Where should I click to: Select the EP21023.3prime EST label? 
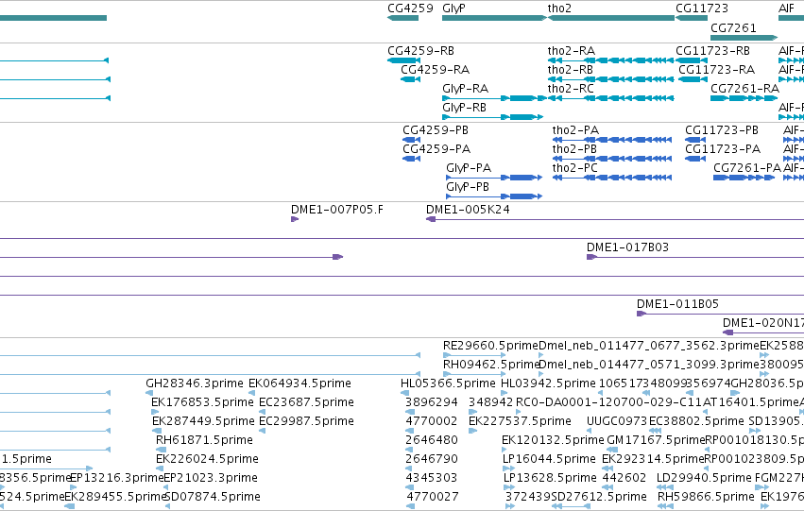click(211, 478)
